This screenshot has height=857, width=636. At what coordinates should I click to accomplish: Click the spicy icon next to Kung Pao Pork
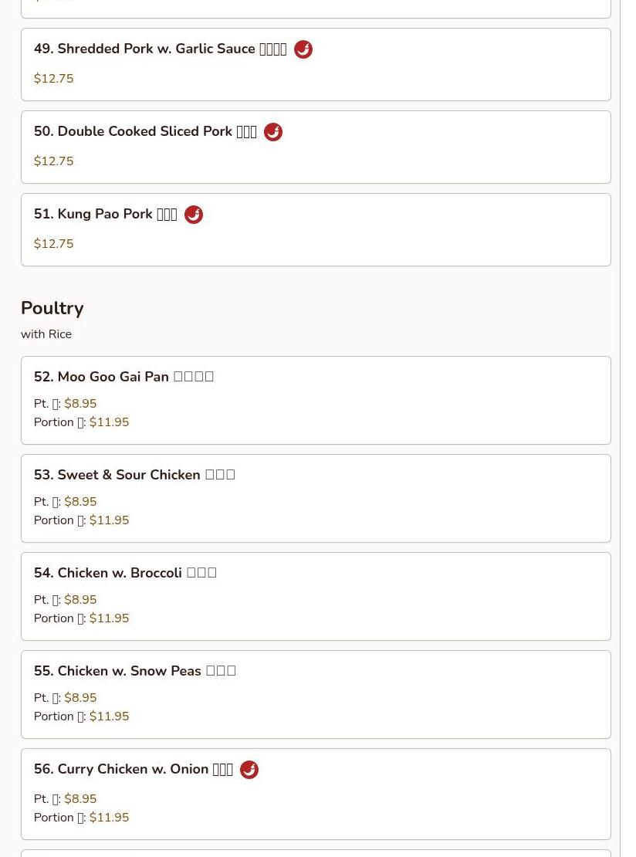click(194, 215)
